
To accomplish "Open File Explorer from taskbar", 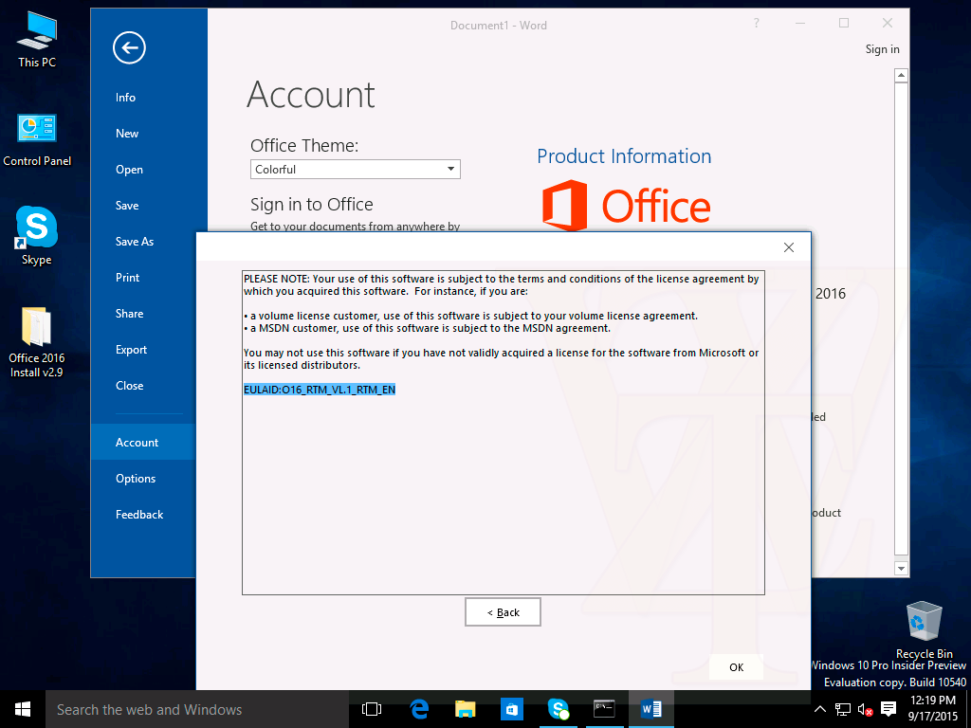I will tap(465, 709).
